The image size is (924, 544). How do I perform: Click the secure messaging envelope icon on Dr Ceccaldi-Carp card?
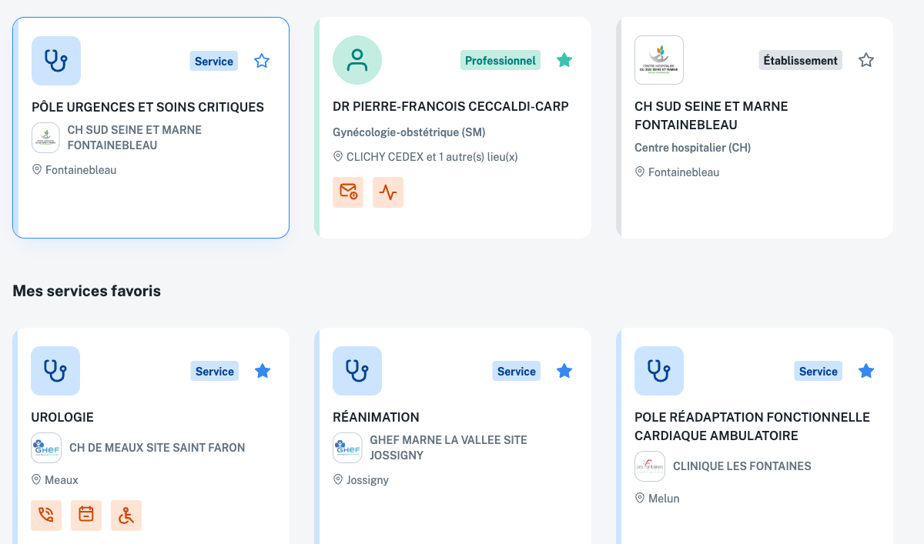pyautogui.click(x=348, y=192)
